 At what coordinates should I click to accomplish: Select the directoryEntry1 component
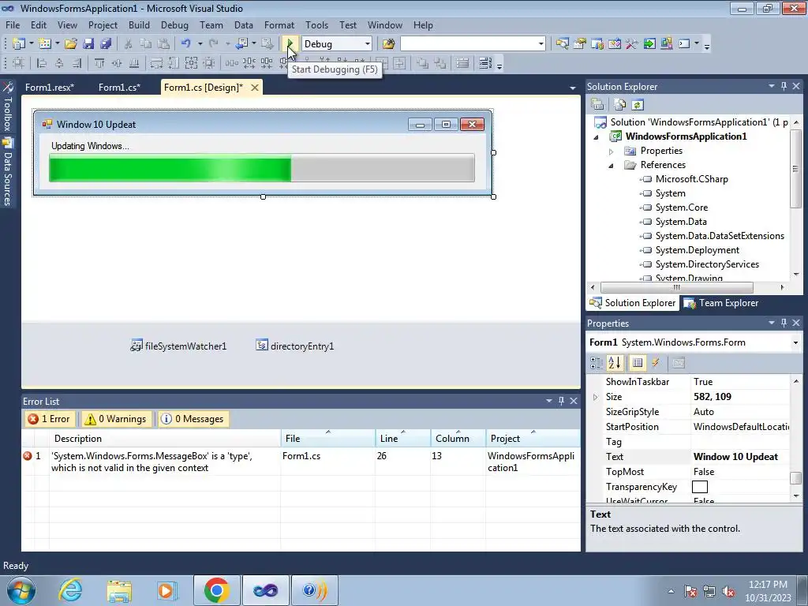295,346
